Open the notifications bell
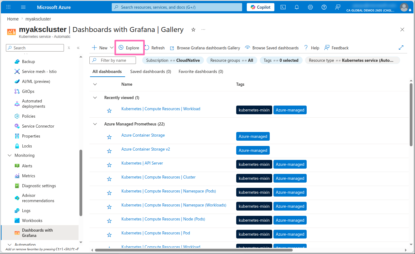415x254 pixels. click(297, 7)
